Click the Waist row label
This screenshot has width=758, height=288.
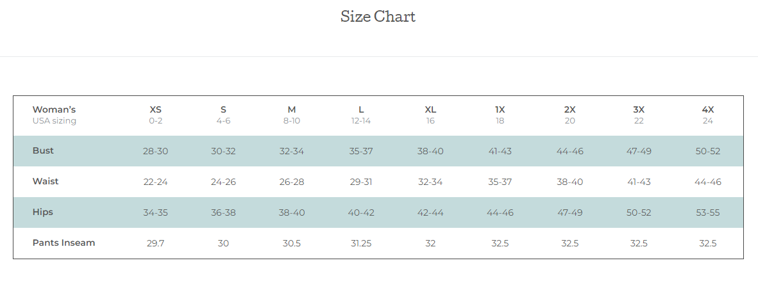pos(46,182)
